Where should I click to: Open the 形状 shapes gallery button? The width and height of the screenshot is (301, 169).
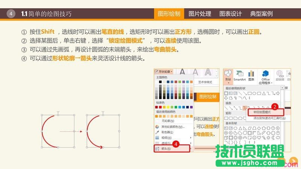click(228, 76)
